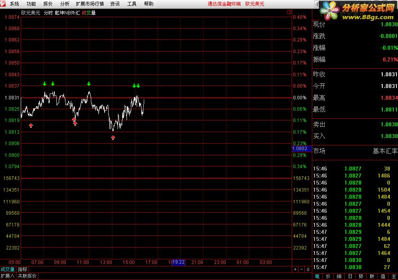
Task: Click the 今开 label
Action: pos(319,86)
